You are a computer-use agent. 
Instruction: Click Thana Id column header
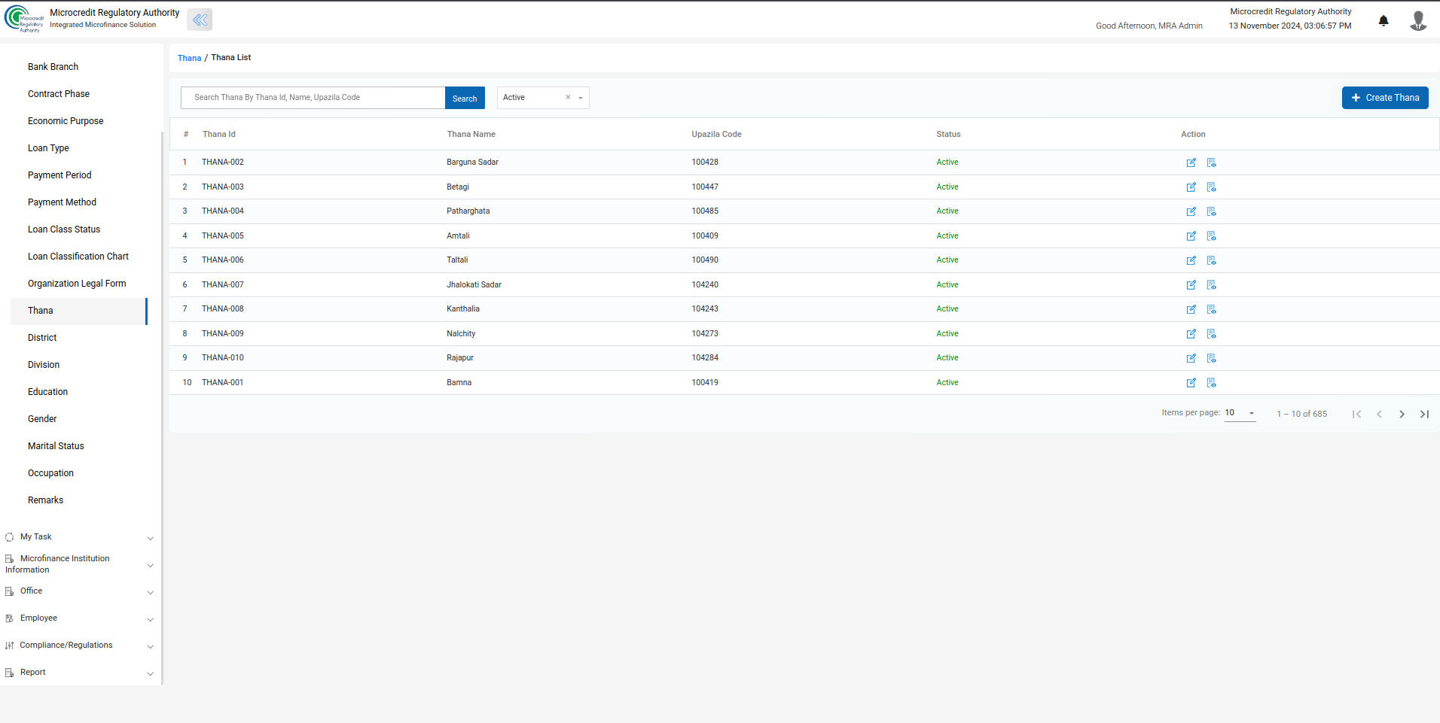(x=218, y=134)
